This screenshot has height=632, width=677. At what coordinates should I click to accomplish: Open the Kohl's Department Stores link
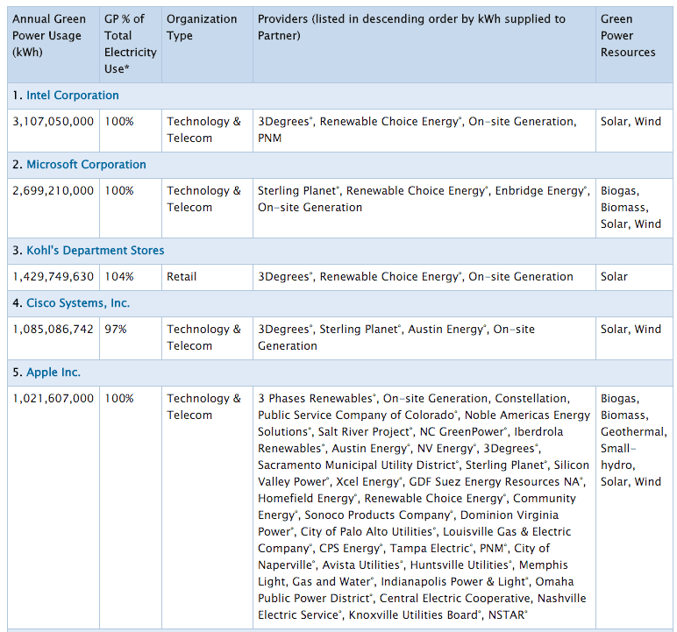point(96,251)
